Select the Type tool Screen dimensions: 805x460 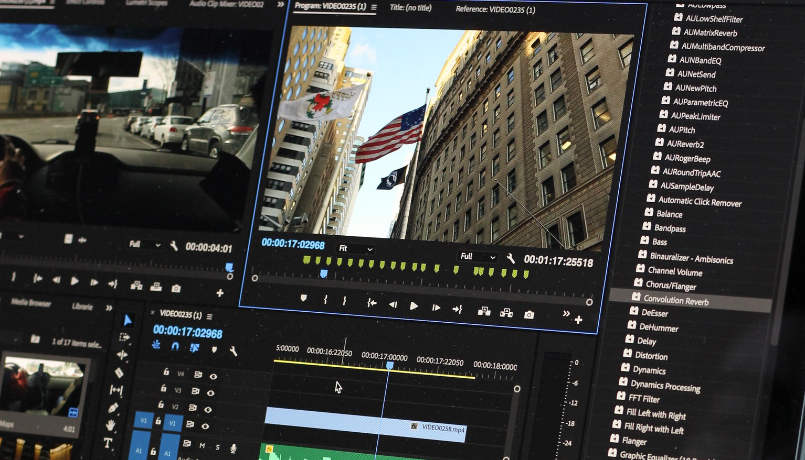[108, 443]
